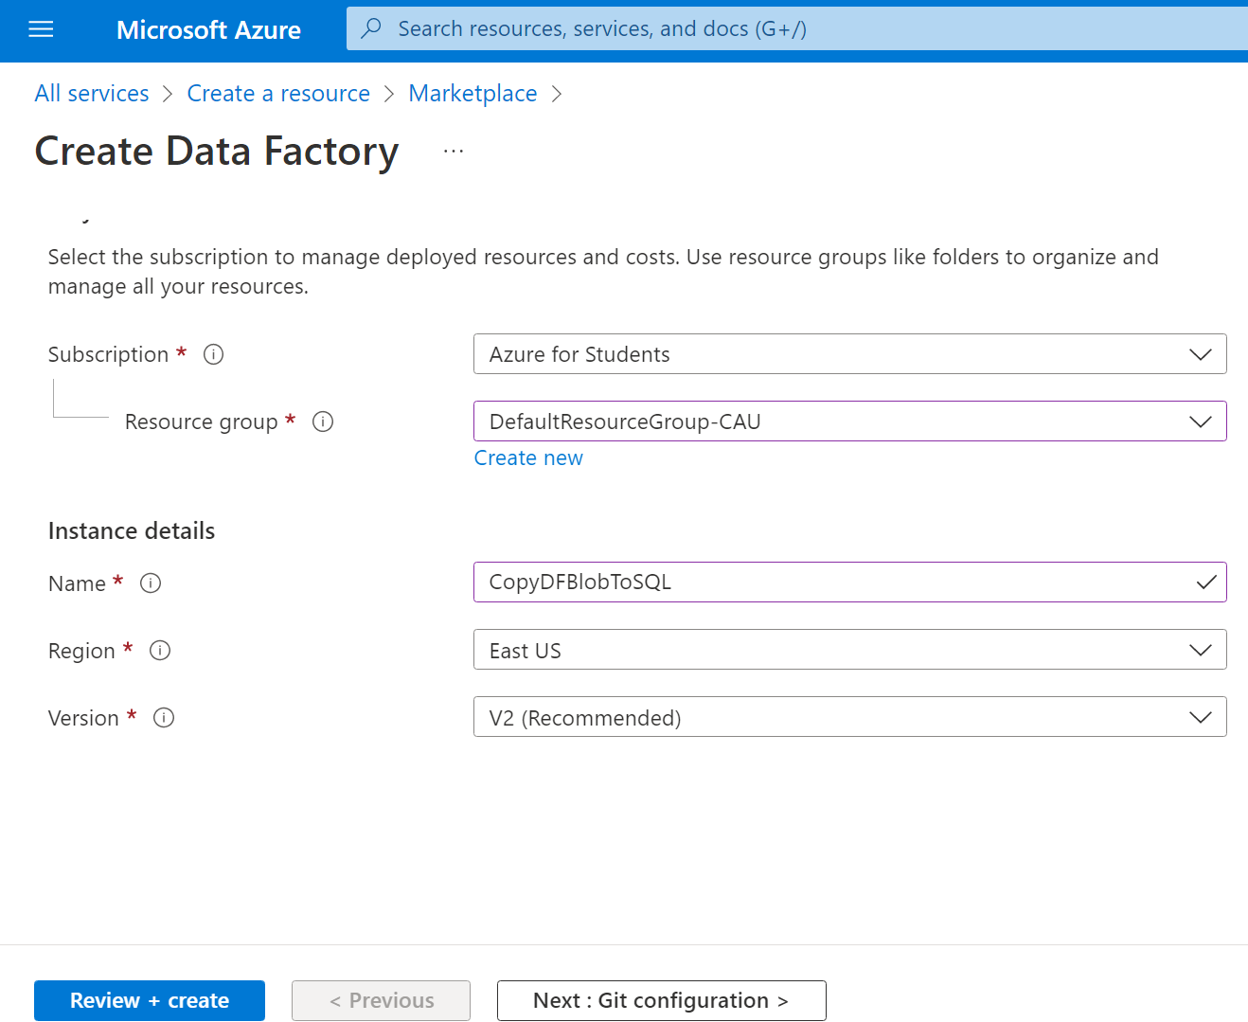Click the Subscription field label
Viewport: 1248px width, 1022px height.
click(x=108, y=354)
